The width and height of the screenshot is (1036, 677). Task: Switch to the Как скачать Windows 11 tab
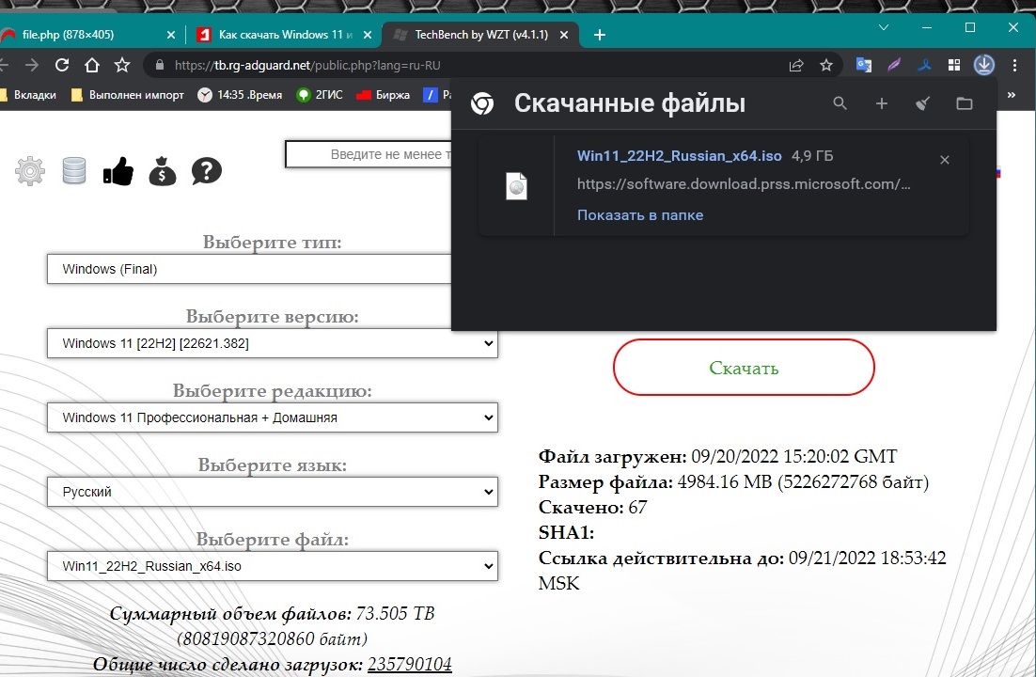point(286,35)
